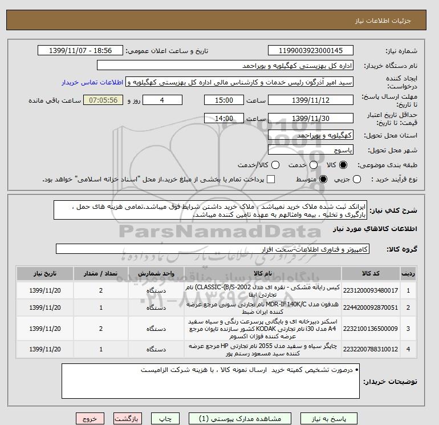Image resolution: width=439 pixels, height=425 pixels.
Task: Click the buyer notes text area
Action: point(210,381)
